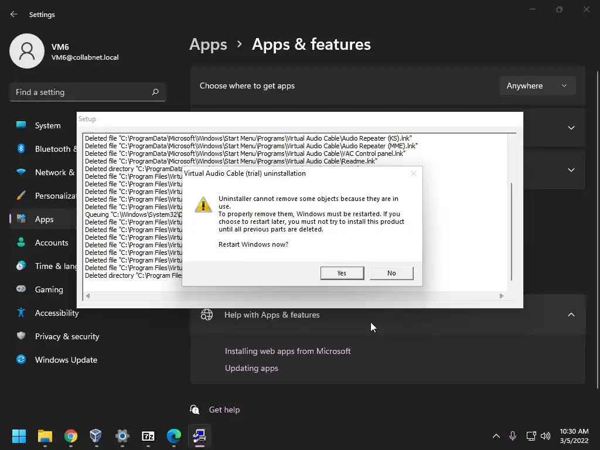Click the Setup log left scroll arrow
Image resolution: width=600 pixels, height=450 pixels.
[x=88, y=296]
